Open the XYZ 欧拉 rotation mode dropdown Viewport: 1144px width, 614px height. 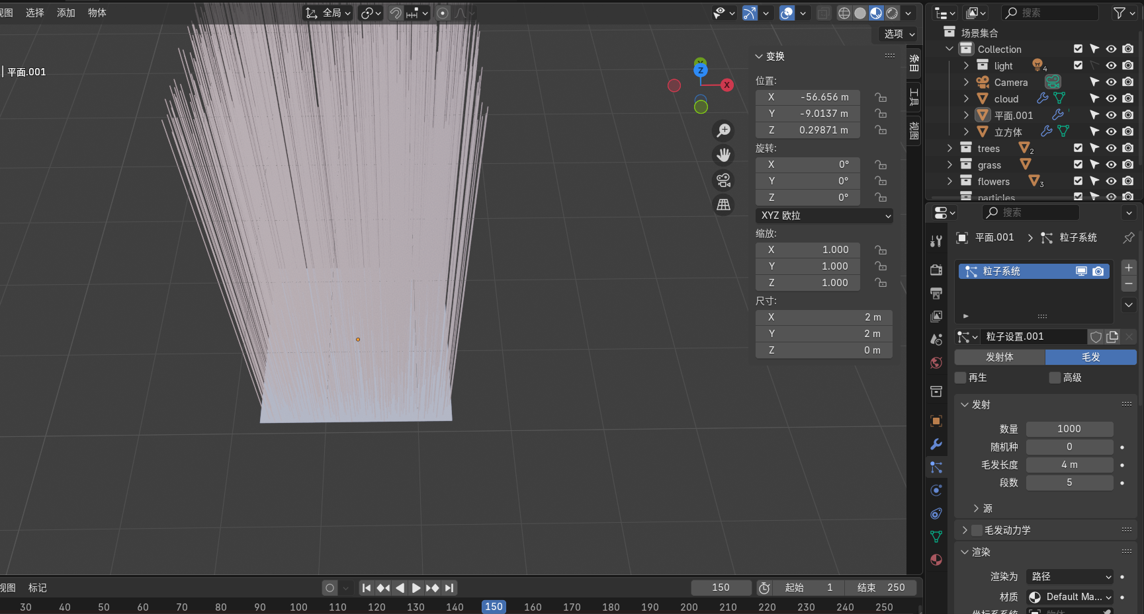(824, 215)
